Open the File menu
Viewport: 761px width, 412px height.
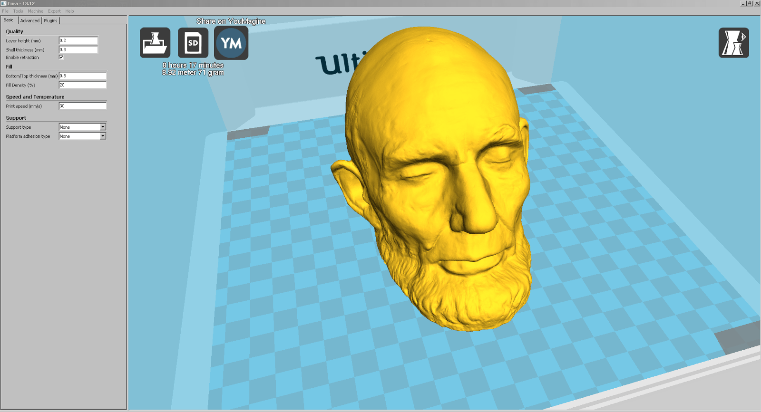pos(5,11)
